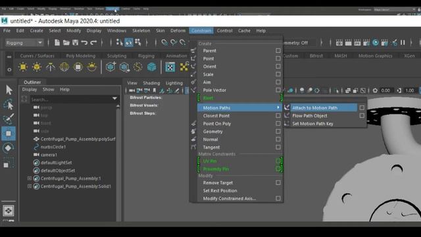Click the Redo arrow icon
The image size is (421, 237).
[x=93, y=42]
